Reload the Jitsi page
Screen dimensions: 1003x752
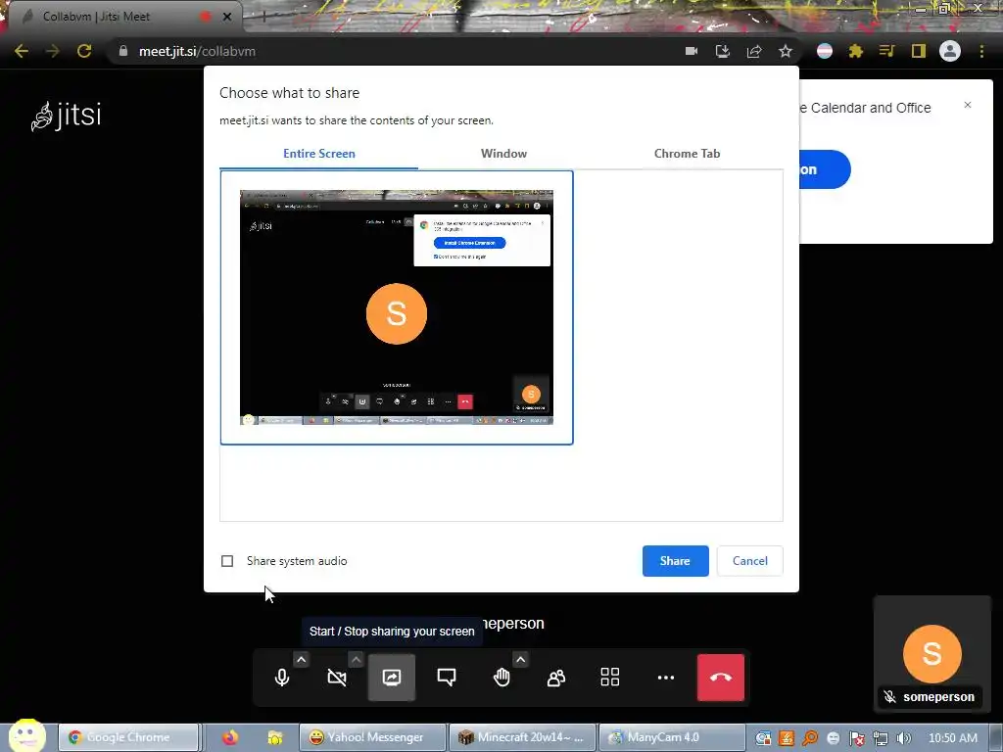(x=84, y=51)
